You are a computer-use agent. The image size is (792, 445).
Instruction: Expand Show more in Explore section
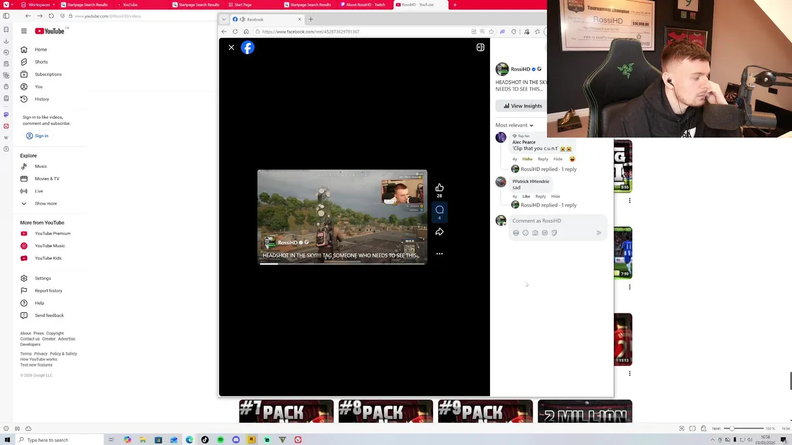coord(46,203)
